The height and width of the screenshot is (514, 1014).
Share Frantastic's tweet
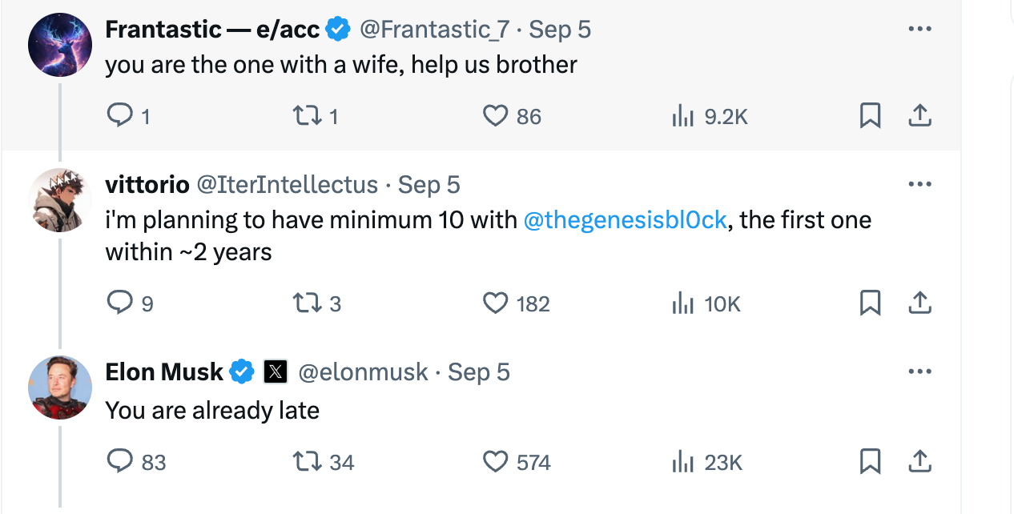920,117
